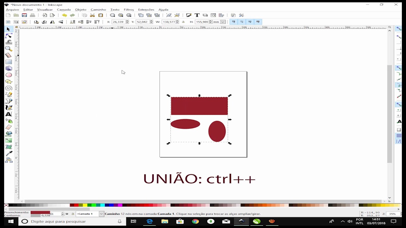This screenshot has height=228, width=406.
Task: Select the Text tool in toolbox
Action: tap(9, 114)
